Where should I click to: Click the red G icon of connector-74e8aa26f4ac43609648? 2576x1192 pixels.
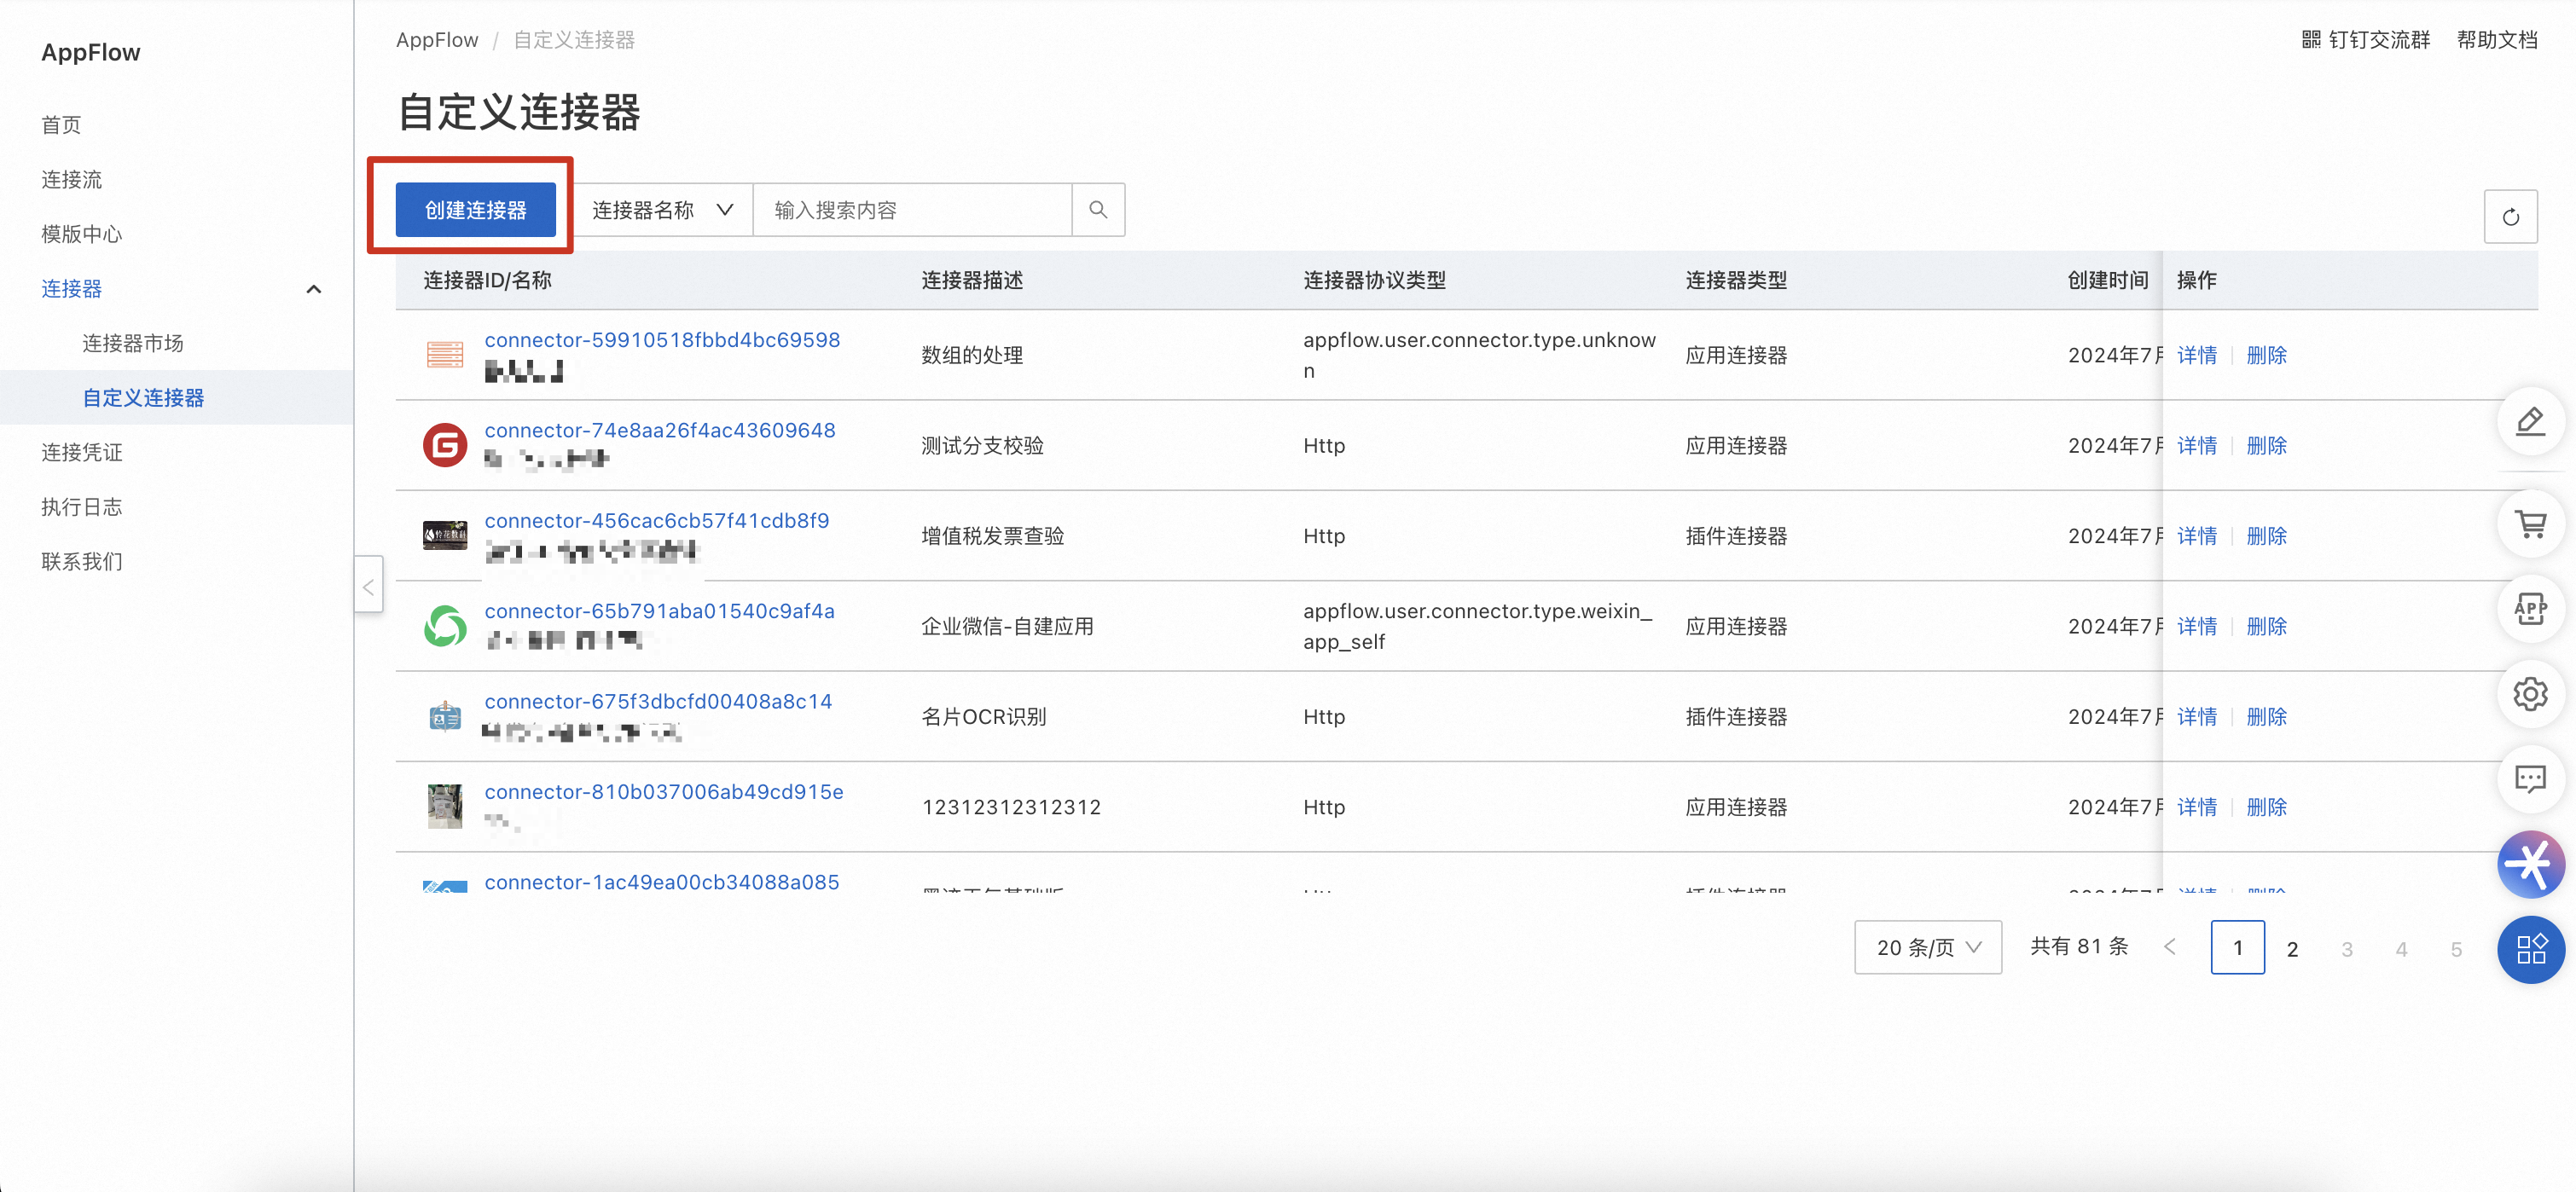(x=445, y=445)
